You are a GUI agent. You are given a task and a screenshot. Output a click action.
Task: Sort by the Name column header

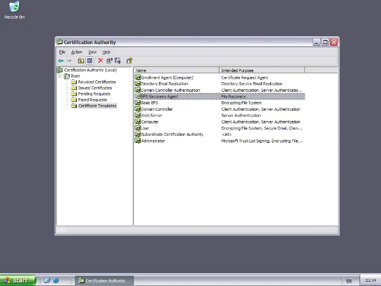(x=177, y=70)
